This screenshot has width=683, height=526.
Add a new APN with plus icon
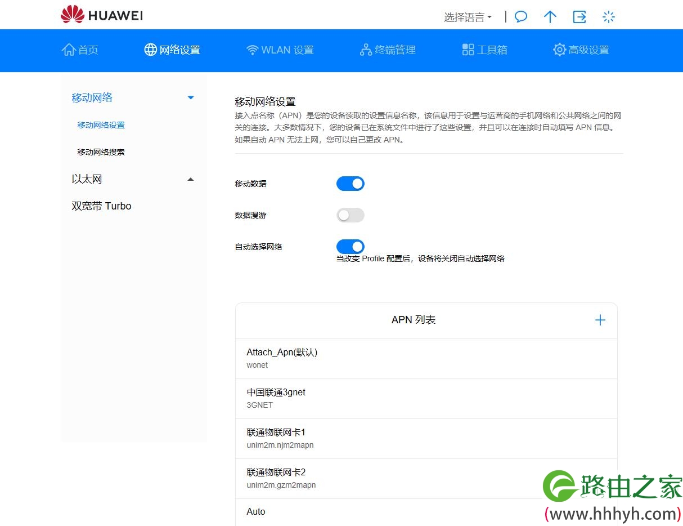tap(600, 320)
